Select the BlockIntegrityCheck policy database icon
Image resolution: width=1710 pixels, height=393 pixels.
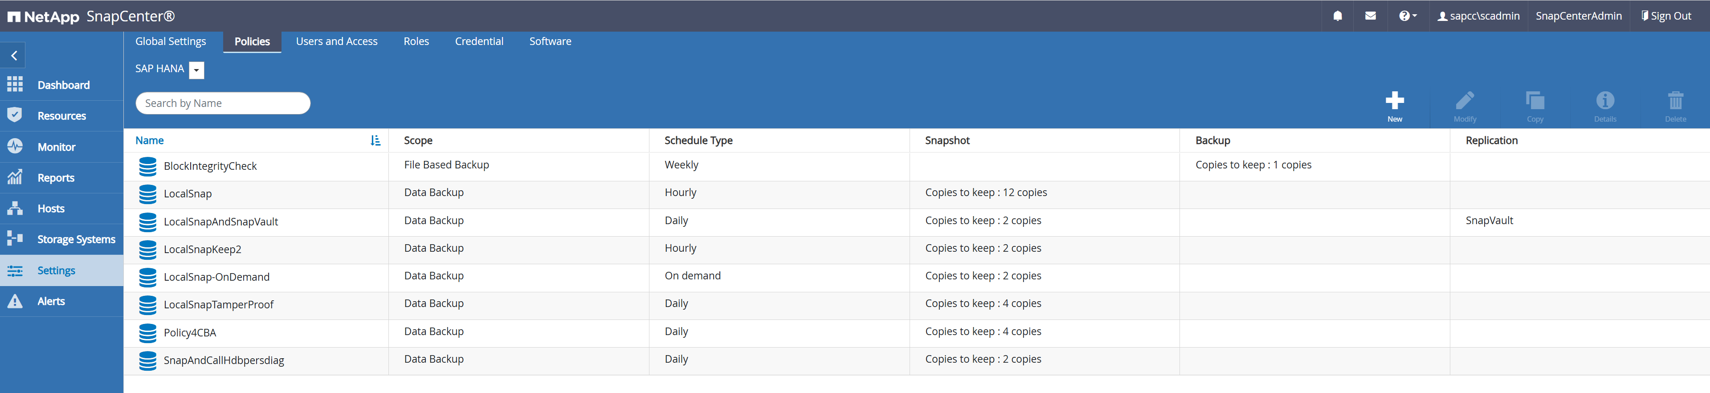pos(147,166)
